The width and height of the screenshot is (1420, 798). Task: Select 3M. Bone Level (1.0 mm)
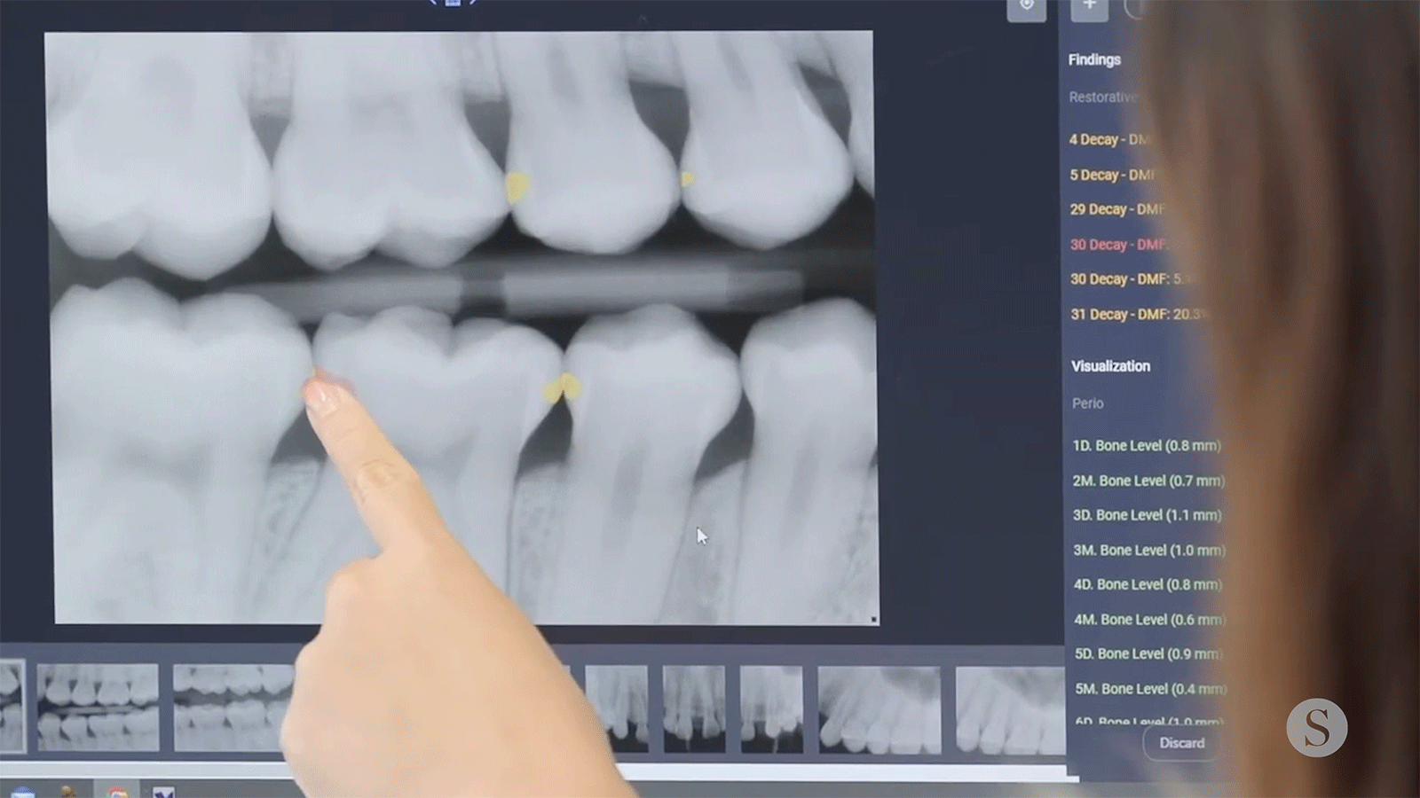coord(1149,550)
